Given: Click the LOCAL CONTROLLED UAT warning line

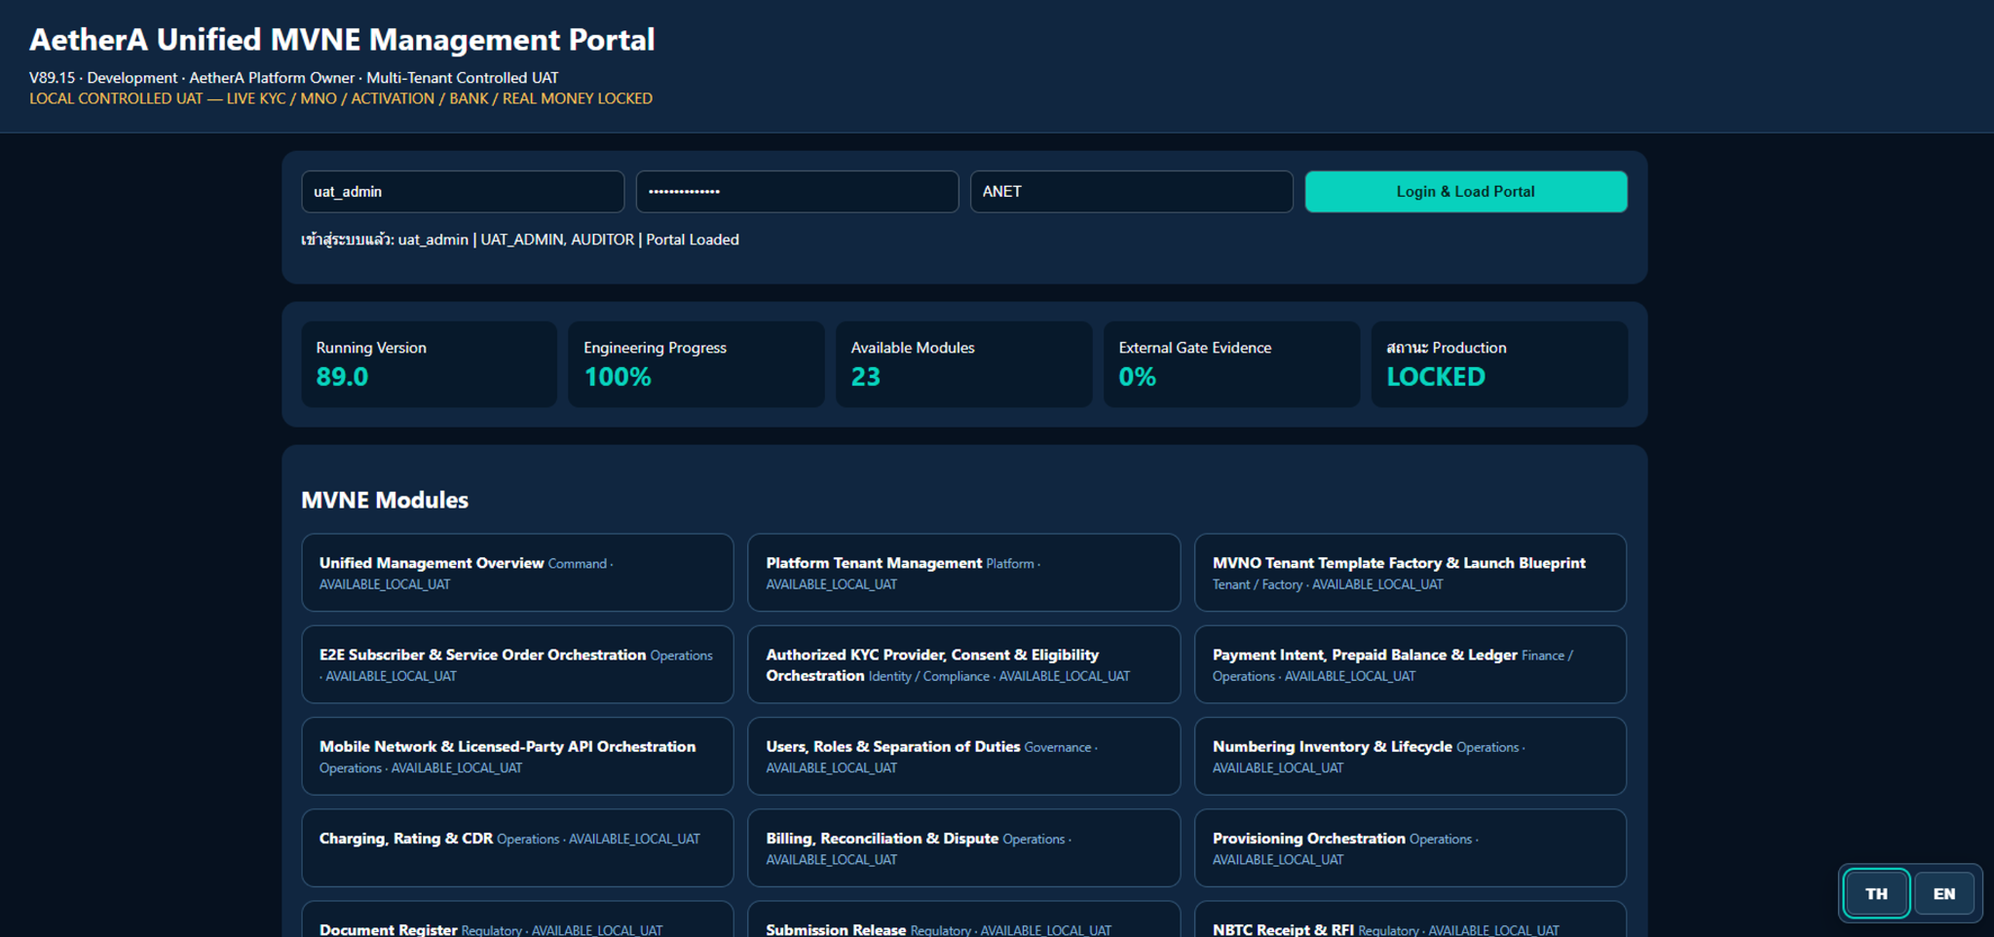Looking at the screenshot, I should [341, 98].
